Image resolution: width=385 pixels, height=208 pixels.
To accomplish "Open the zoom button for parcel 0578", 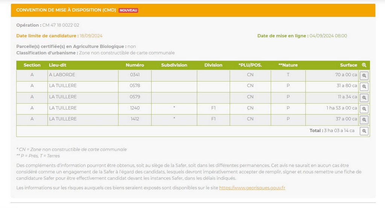I will [364, 87].
